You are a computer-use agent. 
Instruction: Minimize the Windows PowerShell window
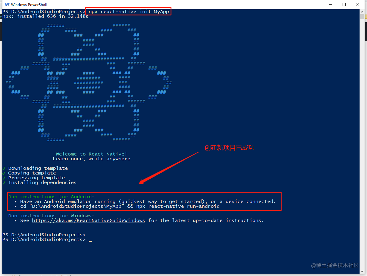click(x=330, y=4)
